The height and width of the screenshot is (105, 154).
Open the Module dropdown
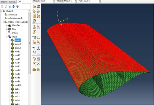pyautogui.click(x=48, y=1)
